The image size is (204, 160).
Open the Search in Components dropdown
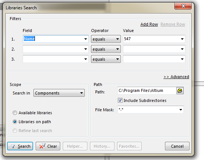click(x=59, y=93)
